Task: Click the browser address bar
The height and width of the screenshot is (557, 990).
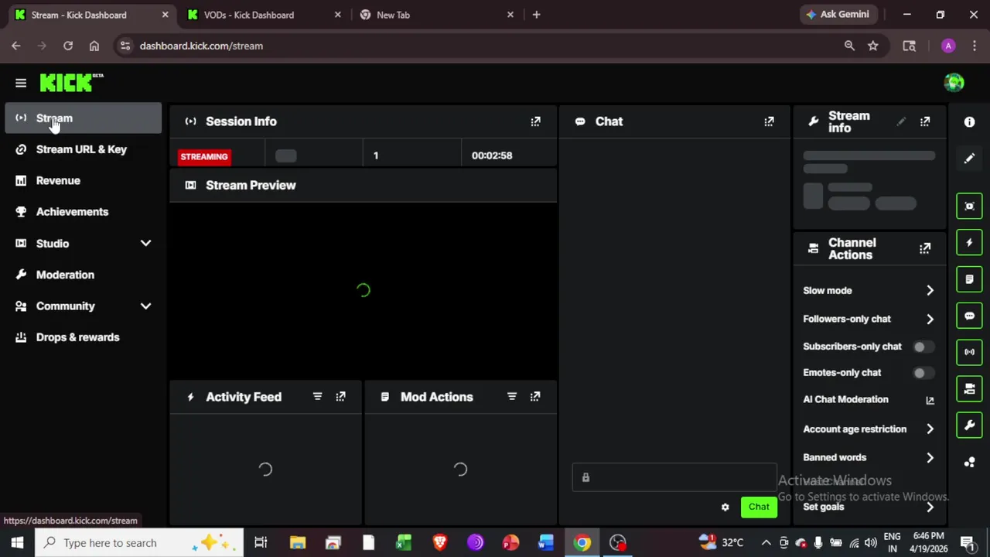Action: tap(480, 46)
